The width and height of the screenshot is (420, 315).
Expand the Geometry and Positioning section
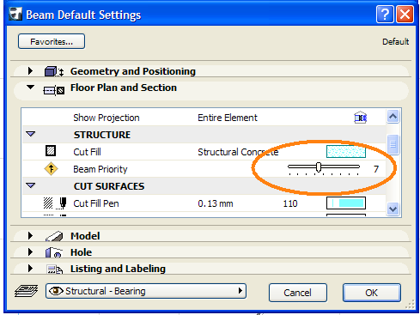click(30, 70)
